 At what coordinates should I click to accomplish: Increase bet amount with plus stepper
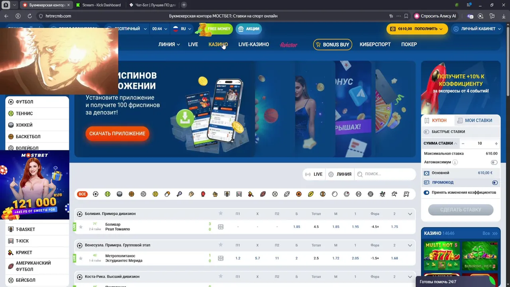496,143
